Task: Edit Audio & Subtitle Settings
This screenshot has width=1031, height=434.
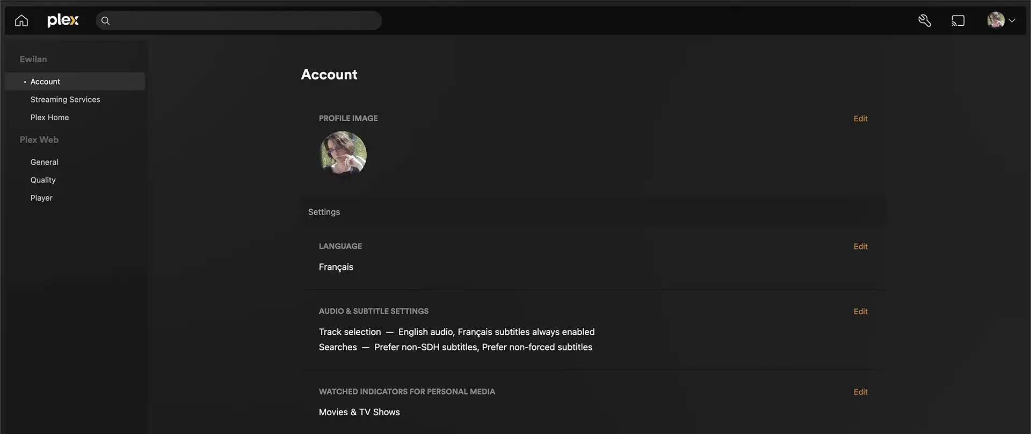Action: coord(860,311)
